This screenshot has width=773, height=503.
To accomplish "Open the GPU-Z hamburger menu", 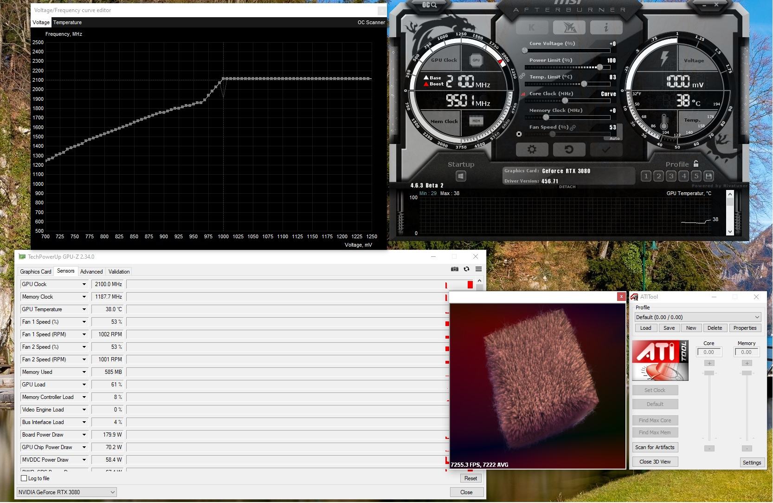I will pos(478,269).
